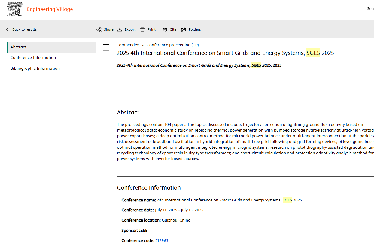Click the main record title heading

[x=225, y=53]
